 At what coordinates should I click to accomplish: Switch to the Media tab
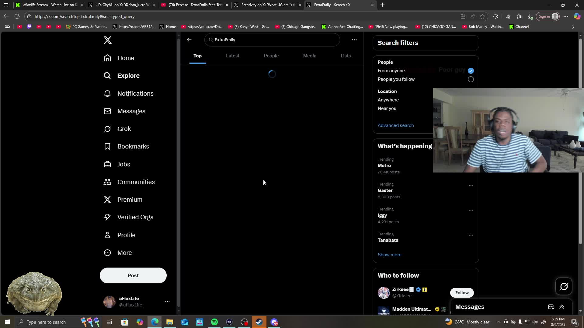click(310, 56)
